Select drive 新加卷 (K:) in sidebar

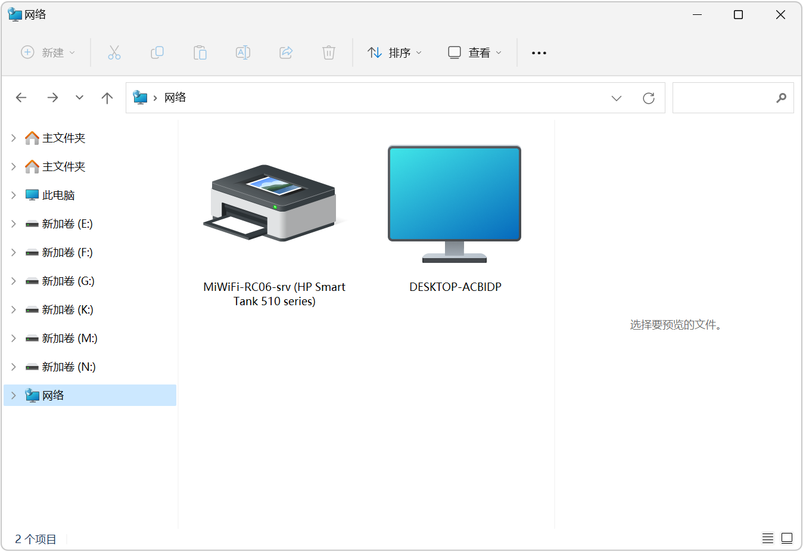(90, 309)
